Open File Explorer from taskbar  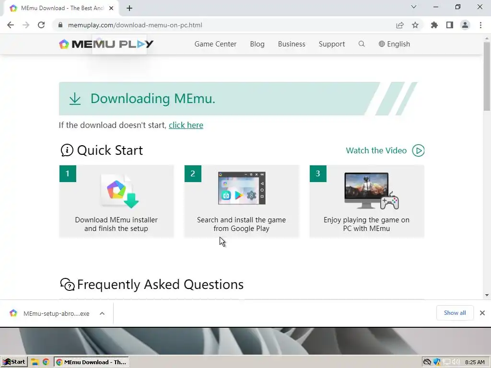coord(35,362)
